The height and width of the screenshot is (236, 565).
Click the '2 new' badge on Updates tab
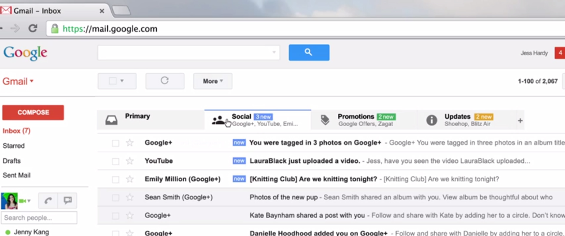(484, 117)
